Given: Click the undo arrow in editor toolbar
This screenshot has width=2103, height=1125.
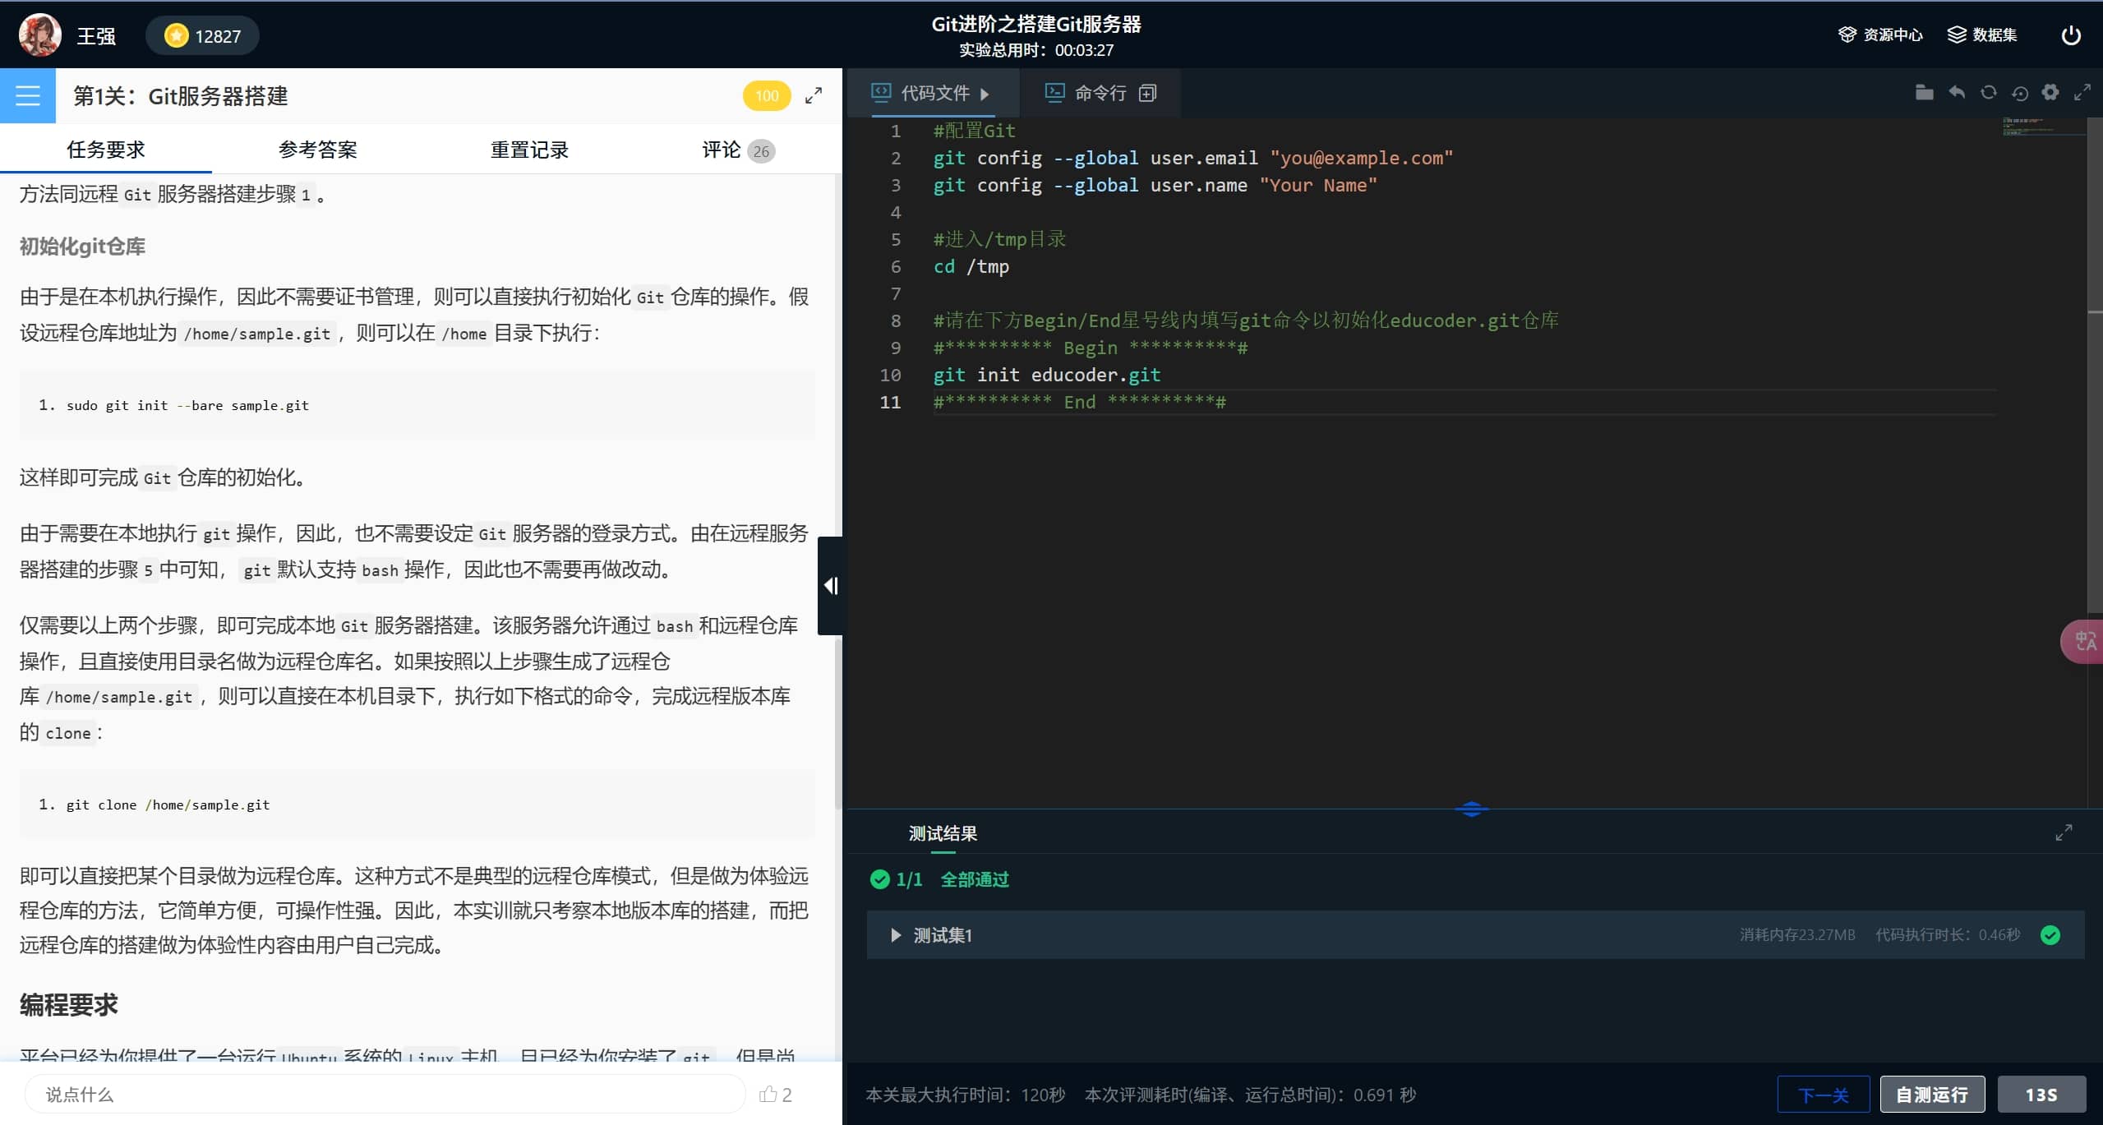Looking at the screenshot, I should [x=1957, y=93].
